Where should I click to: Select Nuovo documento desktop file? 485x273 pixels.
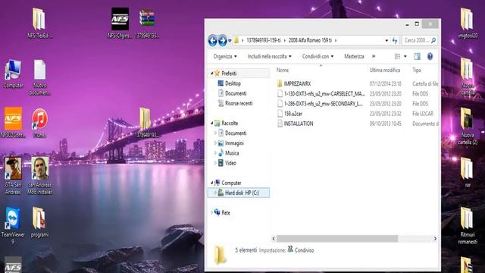click(x=40, y=77)
